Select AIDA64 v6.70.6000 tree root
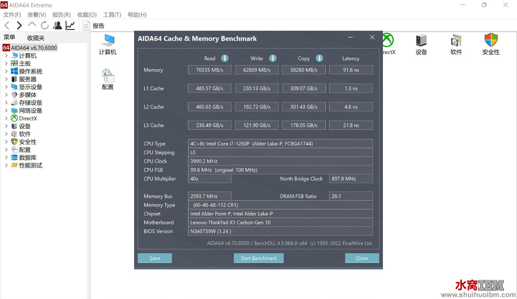The height and width of the screenshot is (299, 517). click(30, 48)
